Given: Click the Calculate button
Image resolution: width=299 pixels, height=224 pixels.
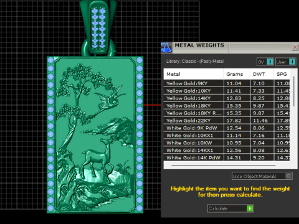Looking at the screenshot, I should tap(230, 208).
